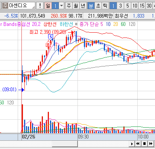Viewport: 155px width, 149px height.
Task: Click the blue S sell signal marker
Action: point(51,37)
